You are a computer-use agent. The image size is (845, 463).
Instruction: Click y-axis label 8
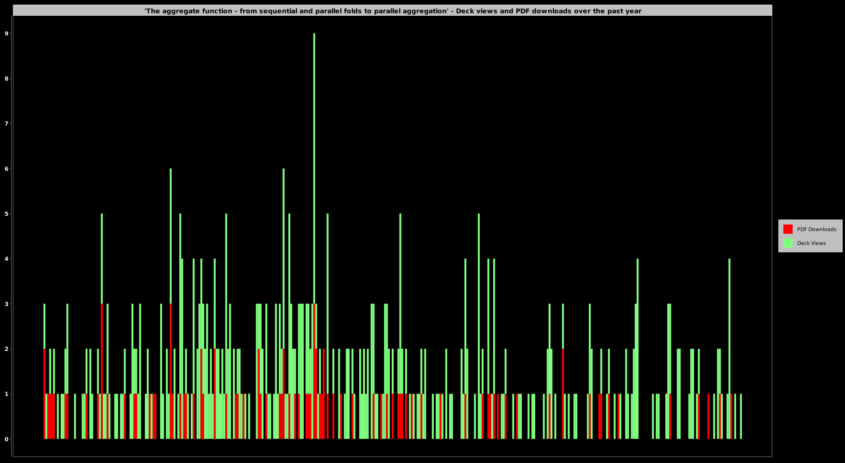pos(6,79)
